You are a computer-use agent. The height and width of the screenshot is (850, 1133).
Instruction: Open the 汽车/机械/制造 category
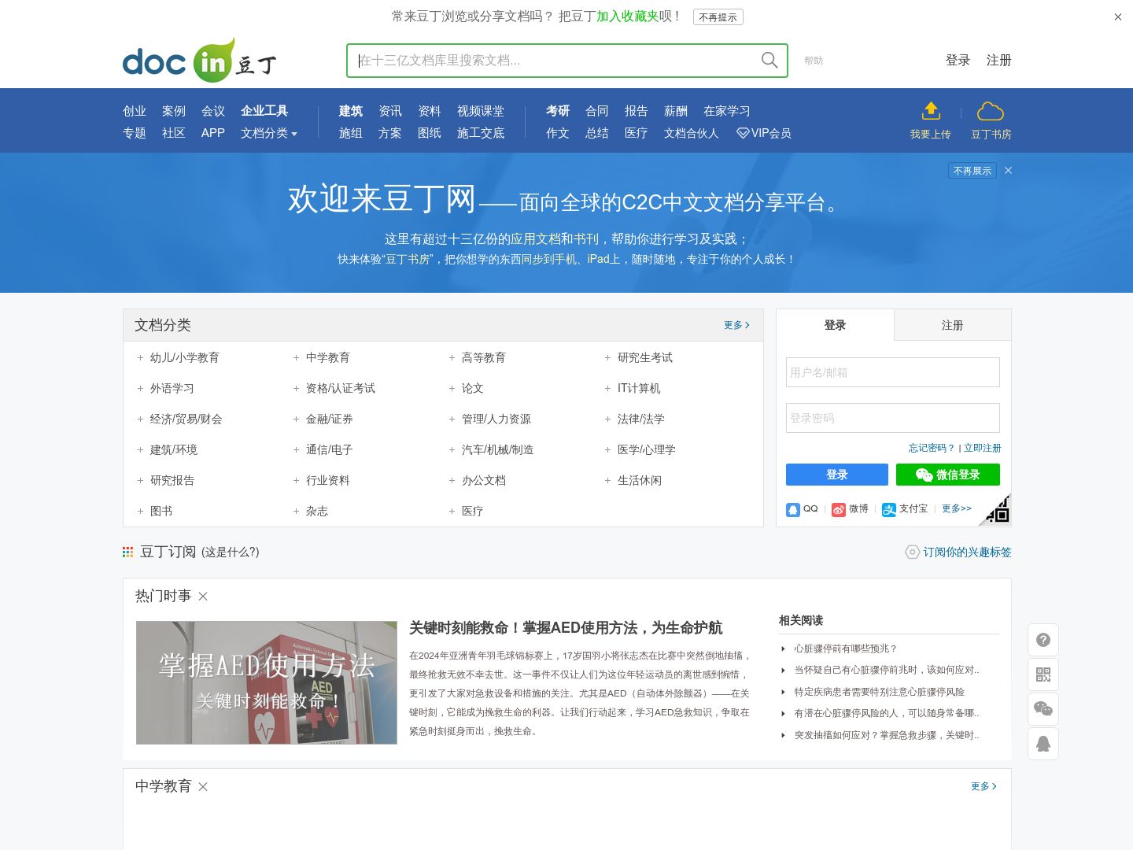(x=498, y=450)
